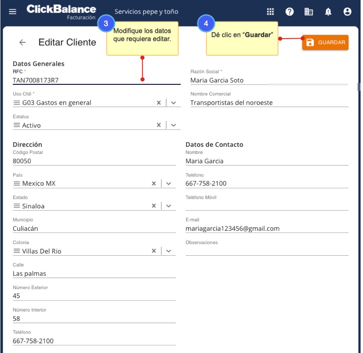Click the ClickBalance Facturación logo
Screen dimensions: 363x353
61,12
